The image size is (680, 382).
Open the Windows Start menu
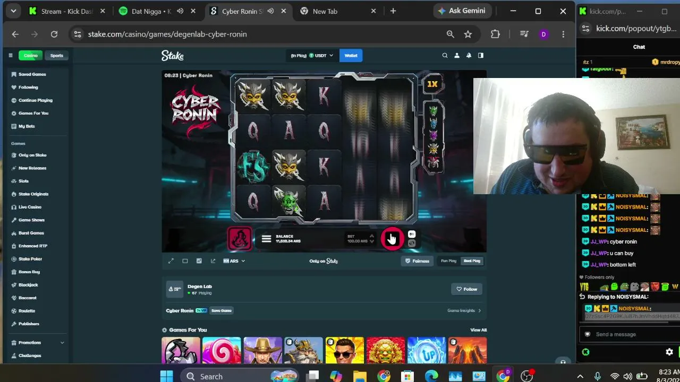166,377
